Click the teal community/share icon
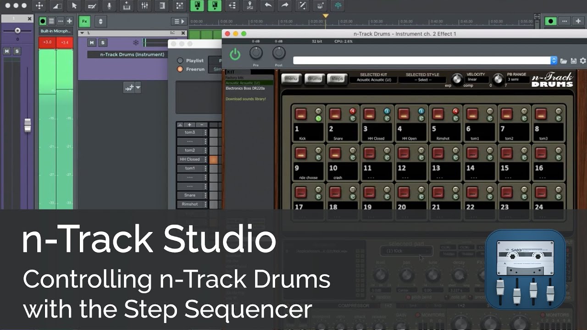 [x=338, y=5]
